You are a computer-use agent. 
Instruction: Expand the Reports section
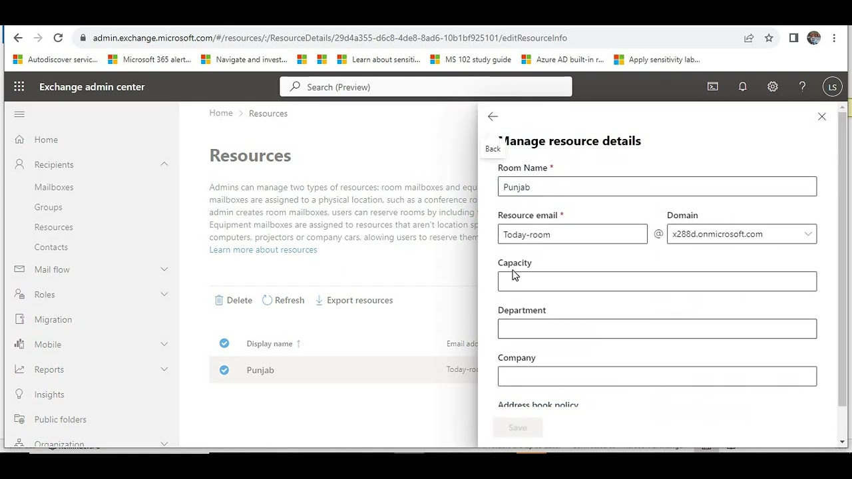(x=164, y=369)
